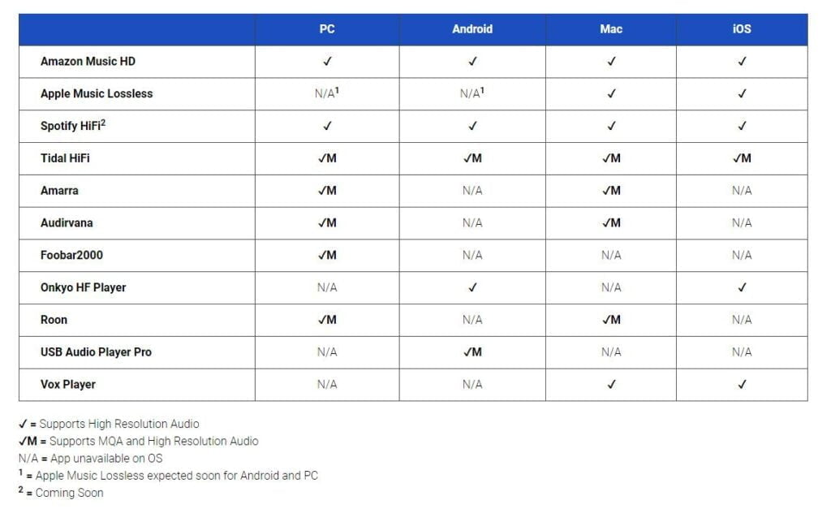The width and height of the screenshot is (831, 509).
Task: Select the Android column header
Action: (x=472, y=29)
